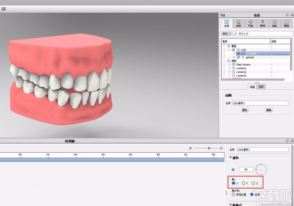Expand the group1 tree node
This screenshot has height=206, width=294.
234,57
